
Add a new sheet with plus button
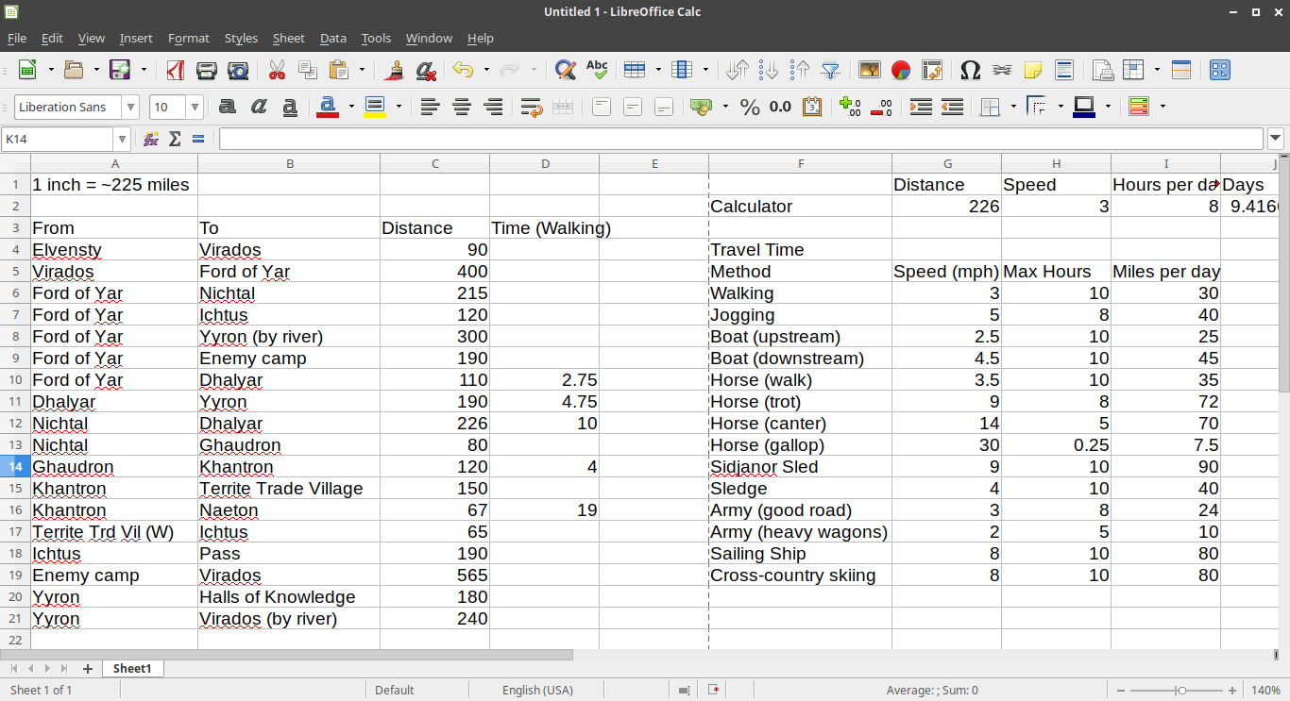pos(88,668)
